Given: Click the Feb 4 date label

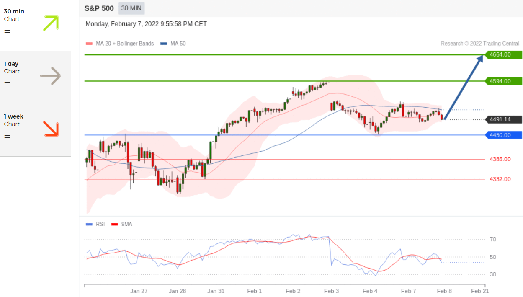Looking at the screenshot, I should (370, 291).
